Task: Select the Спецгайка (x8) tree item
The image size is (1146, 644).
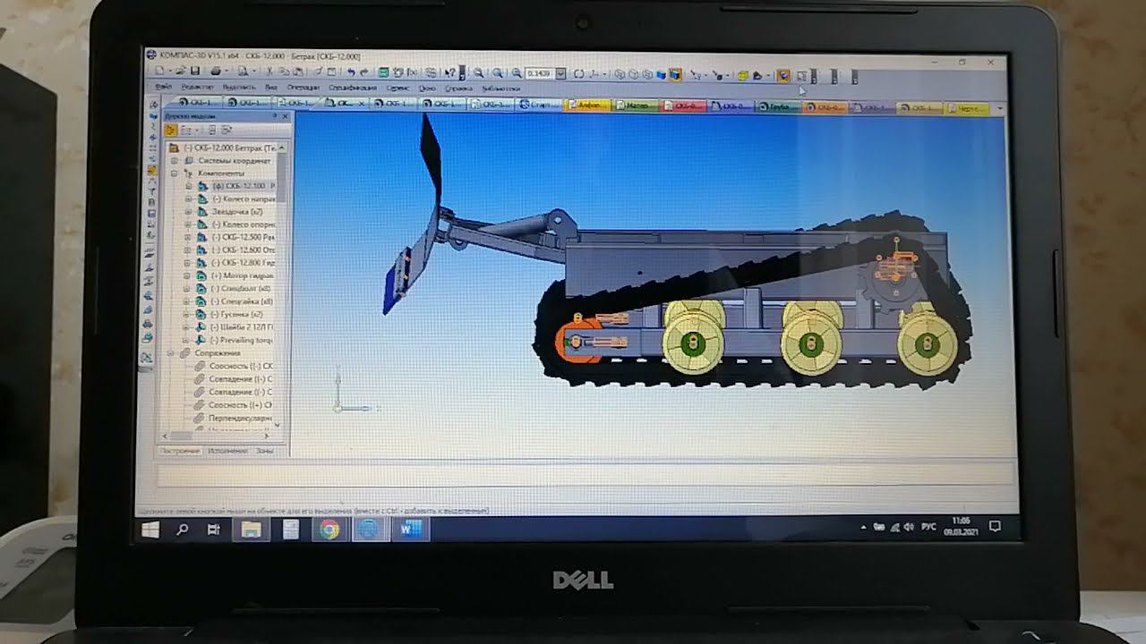Action: [x=243, y=301]
